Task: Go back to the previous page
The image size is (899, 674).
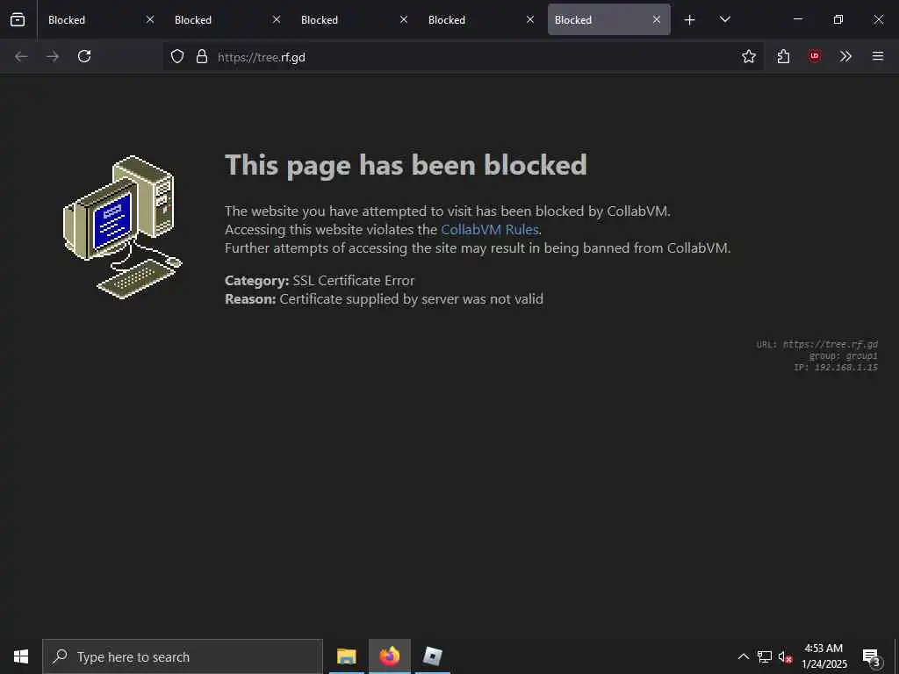Action: click(x=21, y=56)
